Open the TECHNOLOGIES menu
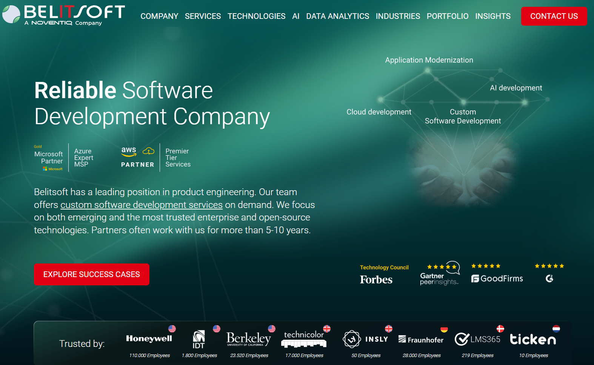The image size is (594, 365). click(256, 16)
